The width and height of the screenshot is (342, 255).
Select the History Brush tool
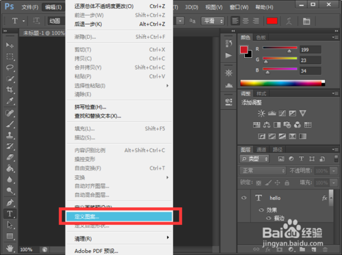pyautogui.click(x=10, y=146)
